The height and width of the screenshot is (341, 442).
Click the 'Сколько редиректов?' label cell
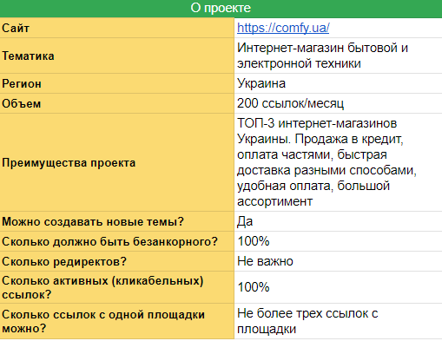117,261
